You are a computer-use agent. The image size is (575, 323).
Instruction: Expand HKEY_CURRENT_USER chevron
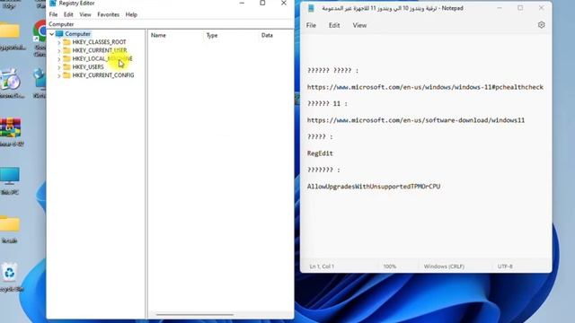tap(59, 50)
